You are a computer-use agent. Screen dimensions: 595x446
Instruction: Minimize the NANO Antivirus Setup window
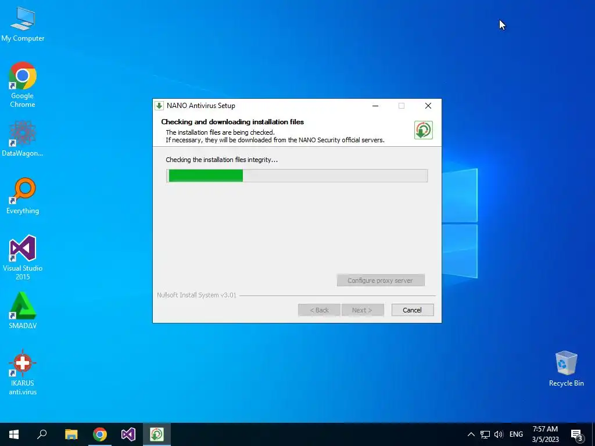tap(375, 106)
